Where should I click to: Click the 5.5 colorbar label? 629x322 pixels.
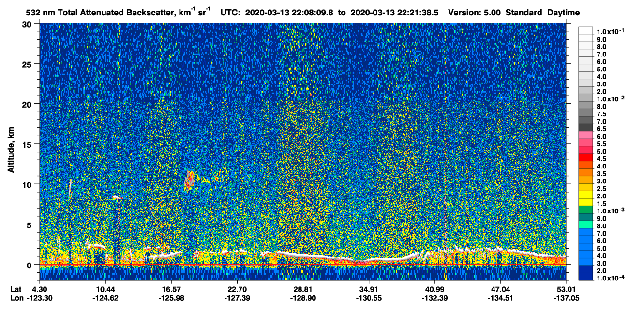pyautogui.click(x=601, y=144)
